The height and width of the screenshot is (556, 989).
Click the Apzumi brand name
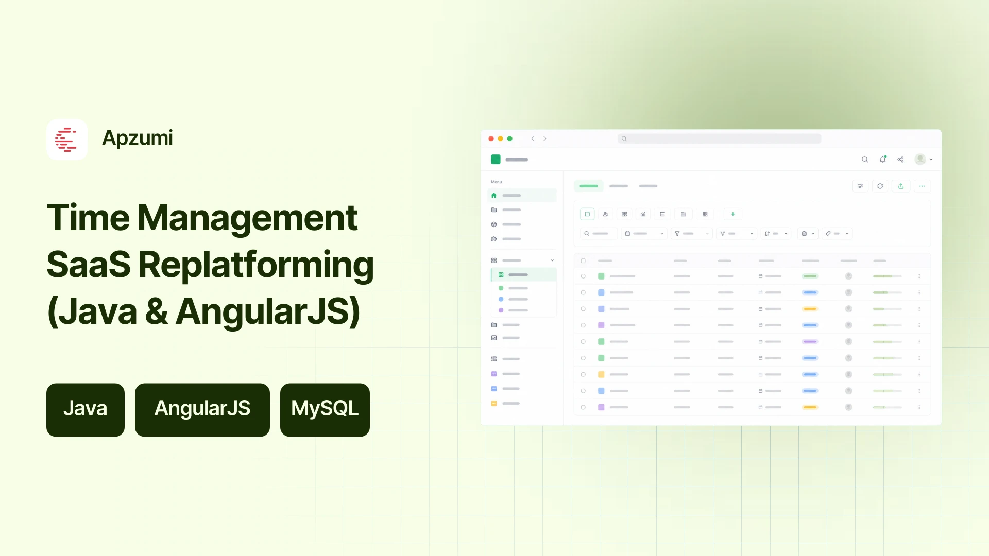pyautogui.click(x=138, y=138)
